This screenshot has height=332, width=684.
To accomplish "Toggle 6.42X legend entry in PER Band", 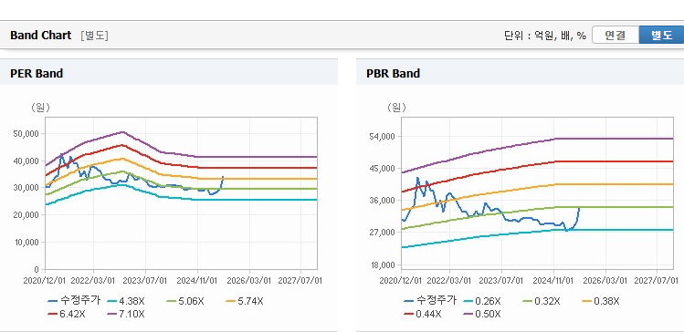I will tap(67, 314).
